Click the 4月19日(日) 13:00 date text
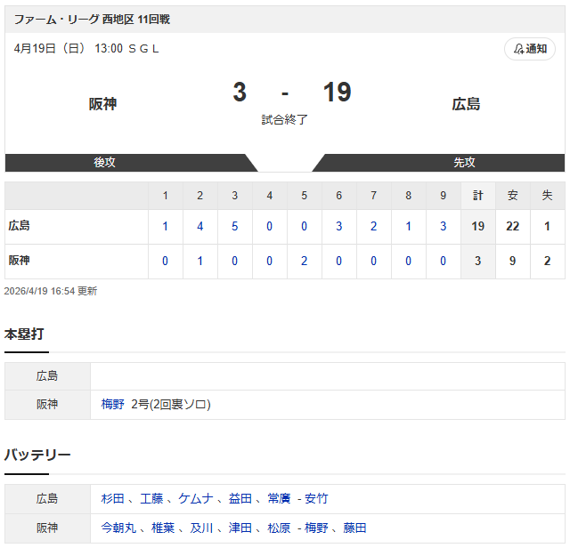Viewport: 570px width, 548px height. tap(69, 48)
